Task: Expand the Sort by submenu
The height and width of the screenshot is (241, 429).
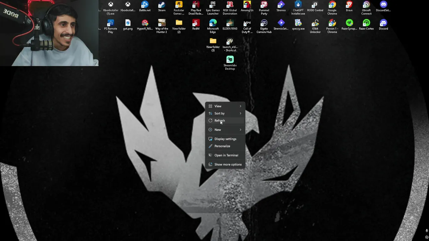Action: 225,113
